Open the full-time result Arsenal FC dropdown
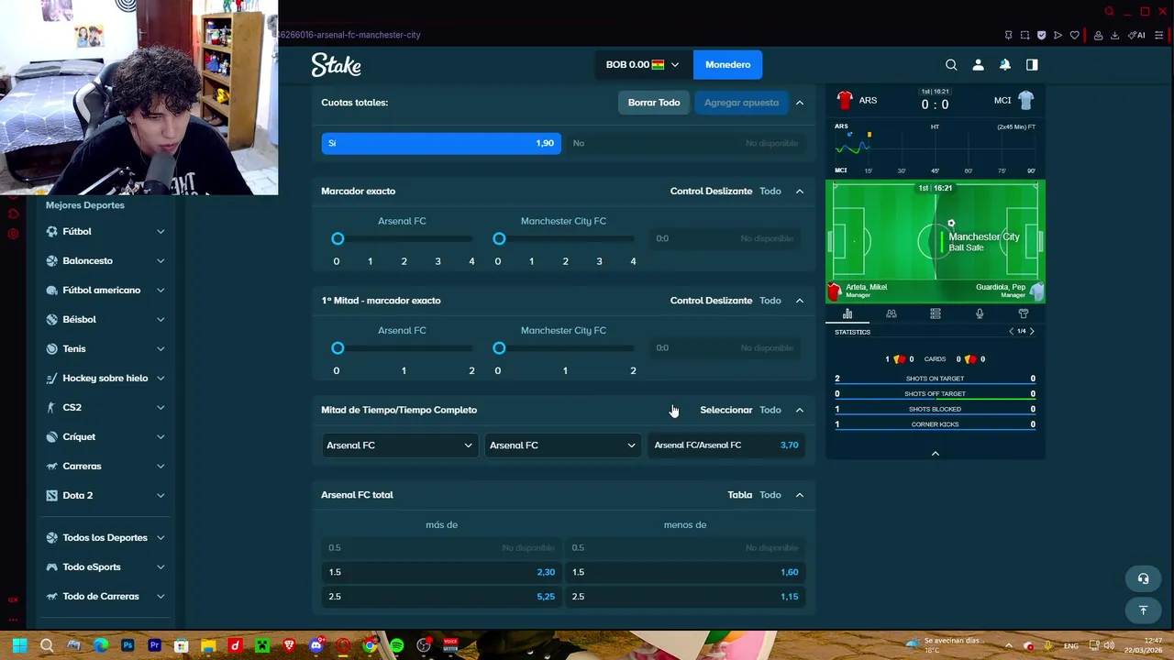Screen dimensions: 1174x660 (562, 445)
